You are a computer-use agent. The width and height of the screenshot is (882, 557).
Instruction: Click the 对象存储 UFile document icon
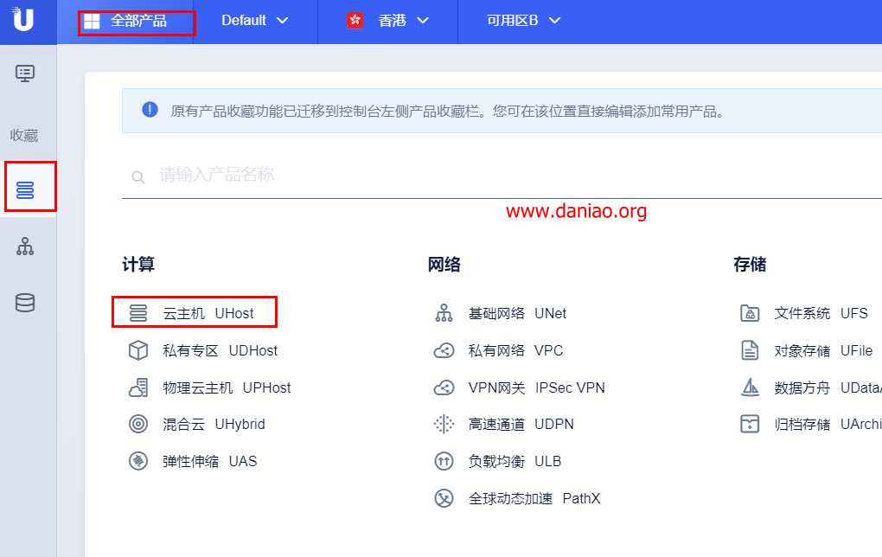[750, 350]
